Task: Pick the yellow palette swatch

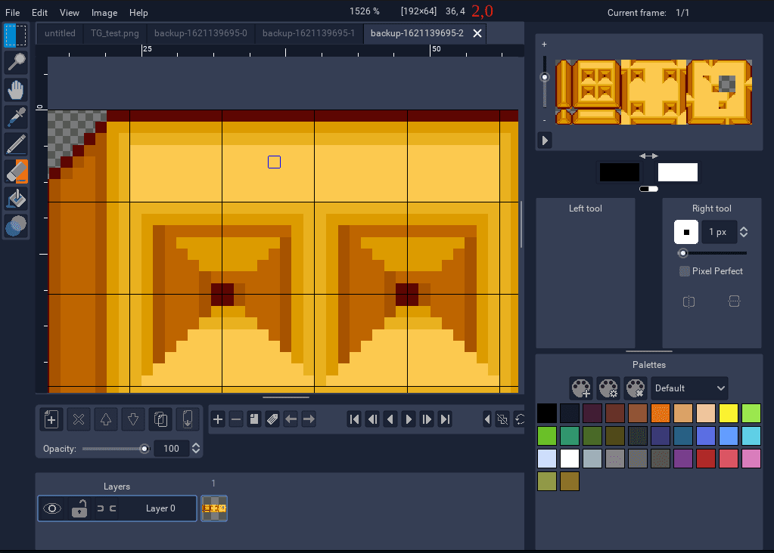Action: (728, 413)
